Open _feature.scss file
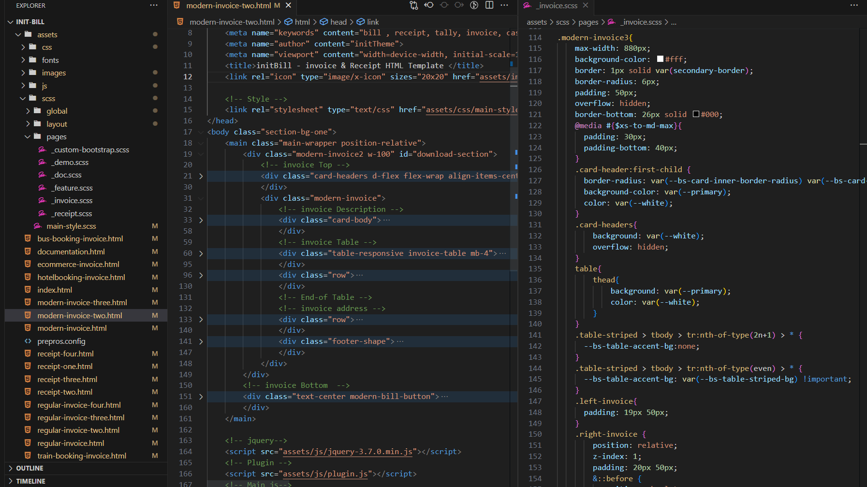Image resolution: width=867 pixels, height=487 pixels. pos(72,188)
